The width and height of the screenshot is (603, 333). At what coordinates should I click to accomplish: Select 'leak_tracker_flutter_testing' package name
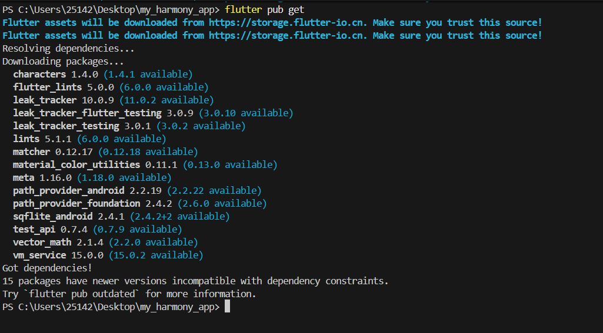[x=87, y=113]
